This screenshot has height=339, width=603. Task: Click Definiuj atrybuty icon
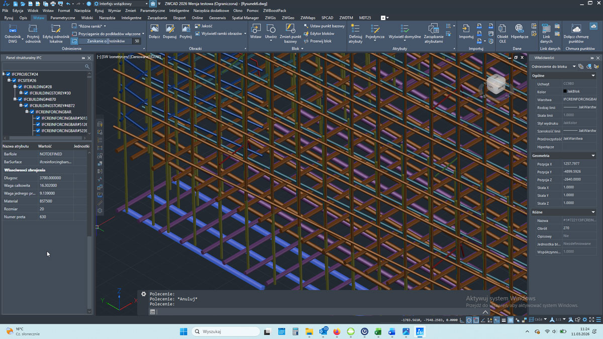[x=355, y=29]
